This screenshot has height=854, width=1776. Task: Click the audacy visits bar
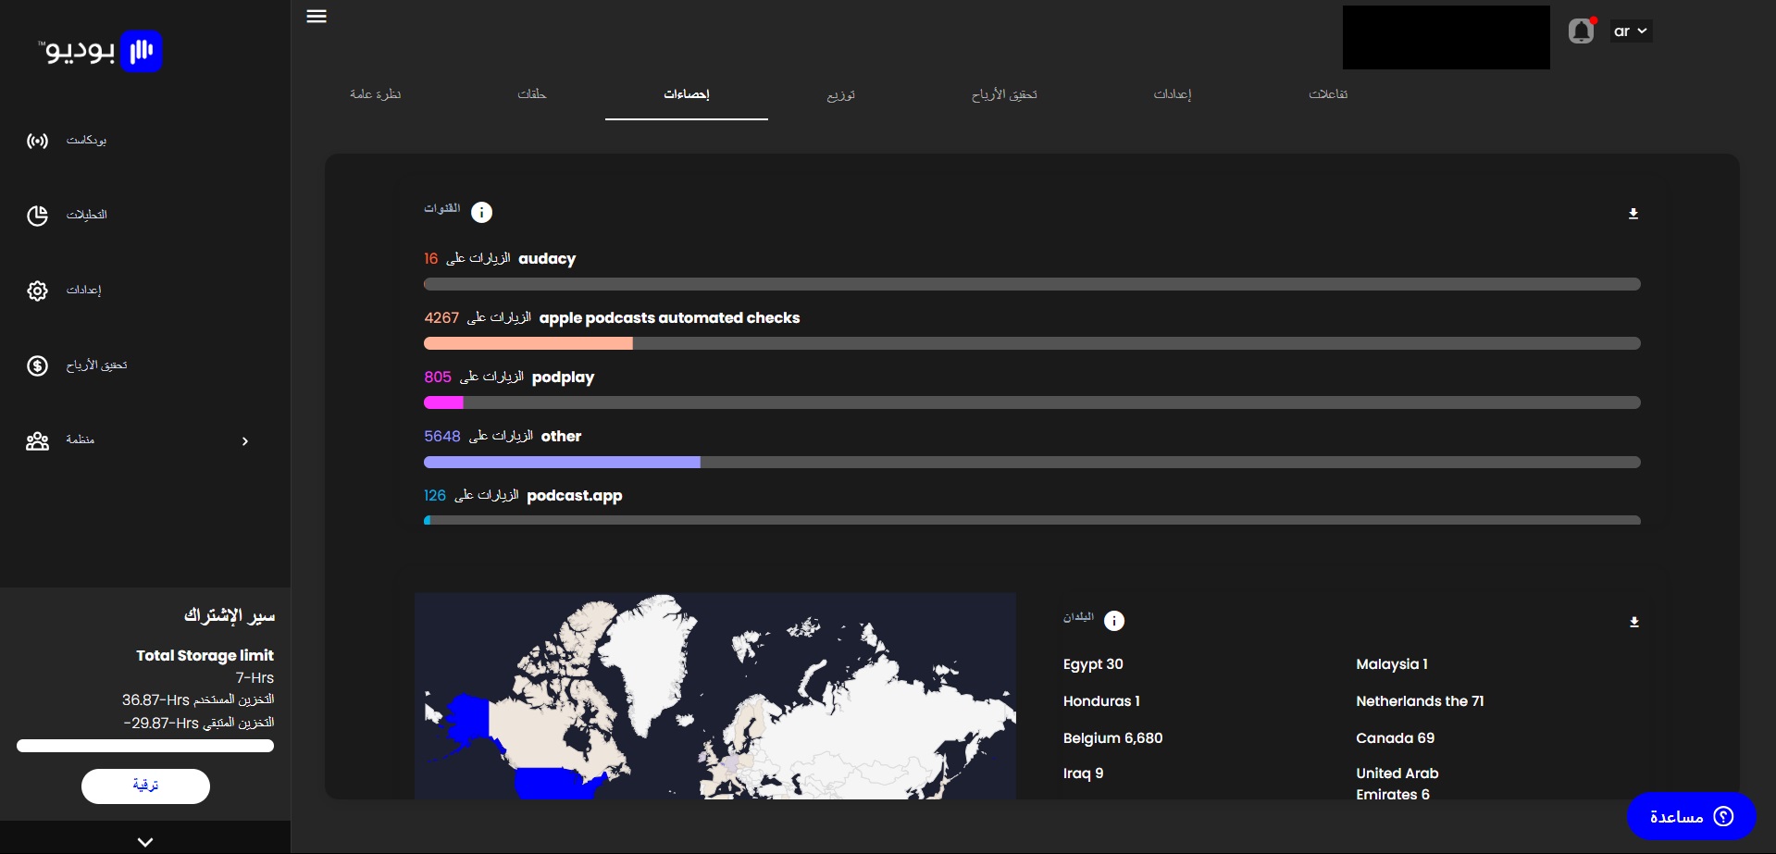coord(1032,284)
